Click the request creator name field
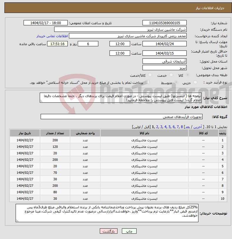The width and height of the screenshot is (232, 239). (128, 36)
